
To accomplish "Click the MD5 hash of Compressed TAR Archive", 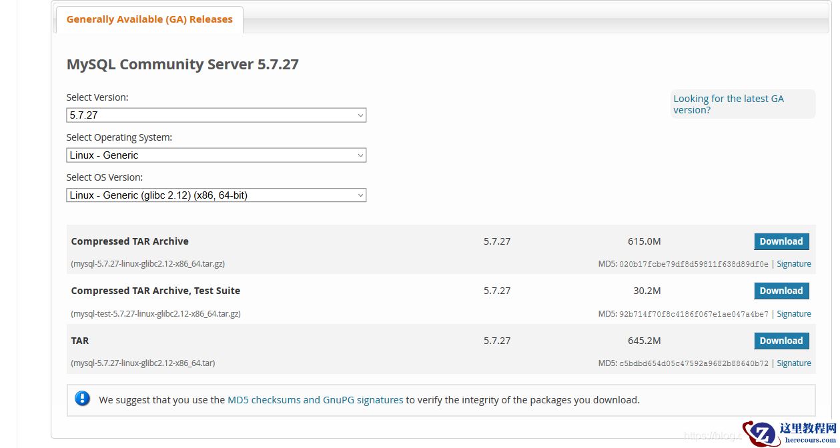I will [x=694, y=264].
